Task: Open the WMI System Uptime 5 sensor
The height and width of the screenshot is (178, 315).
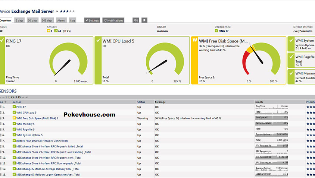Action: click(29, 135)
